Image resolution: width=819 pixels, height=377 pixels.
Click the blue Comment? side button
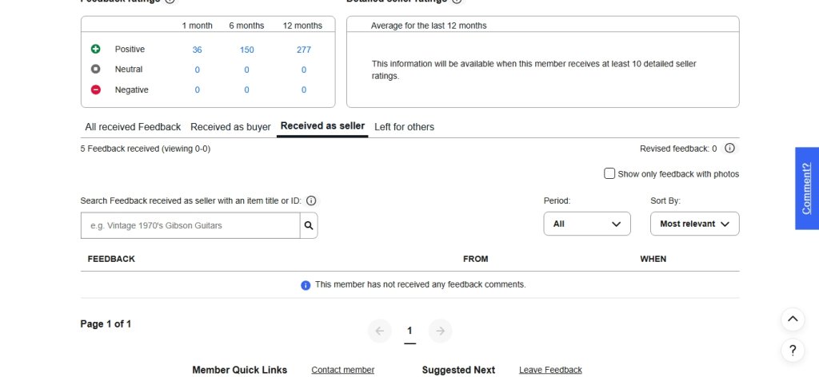[x=806, y=188]
